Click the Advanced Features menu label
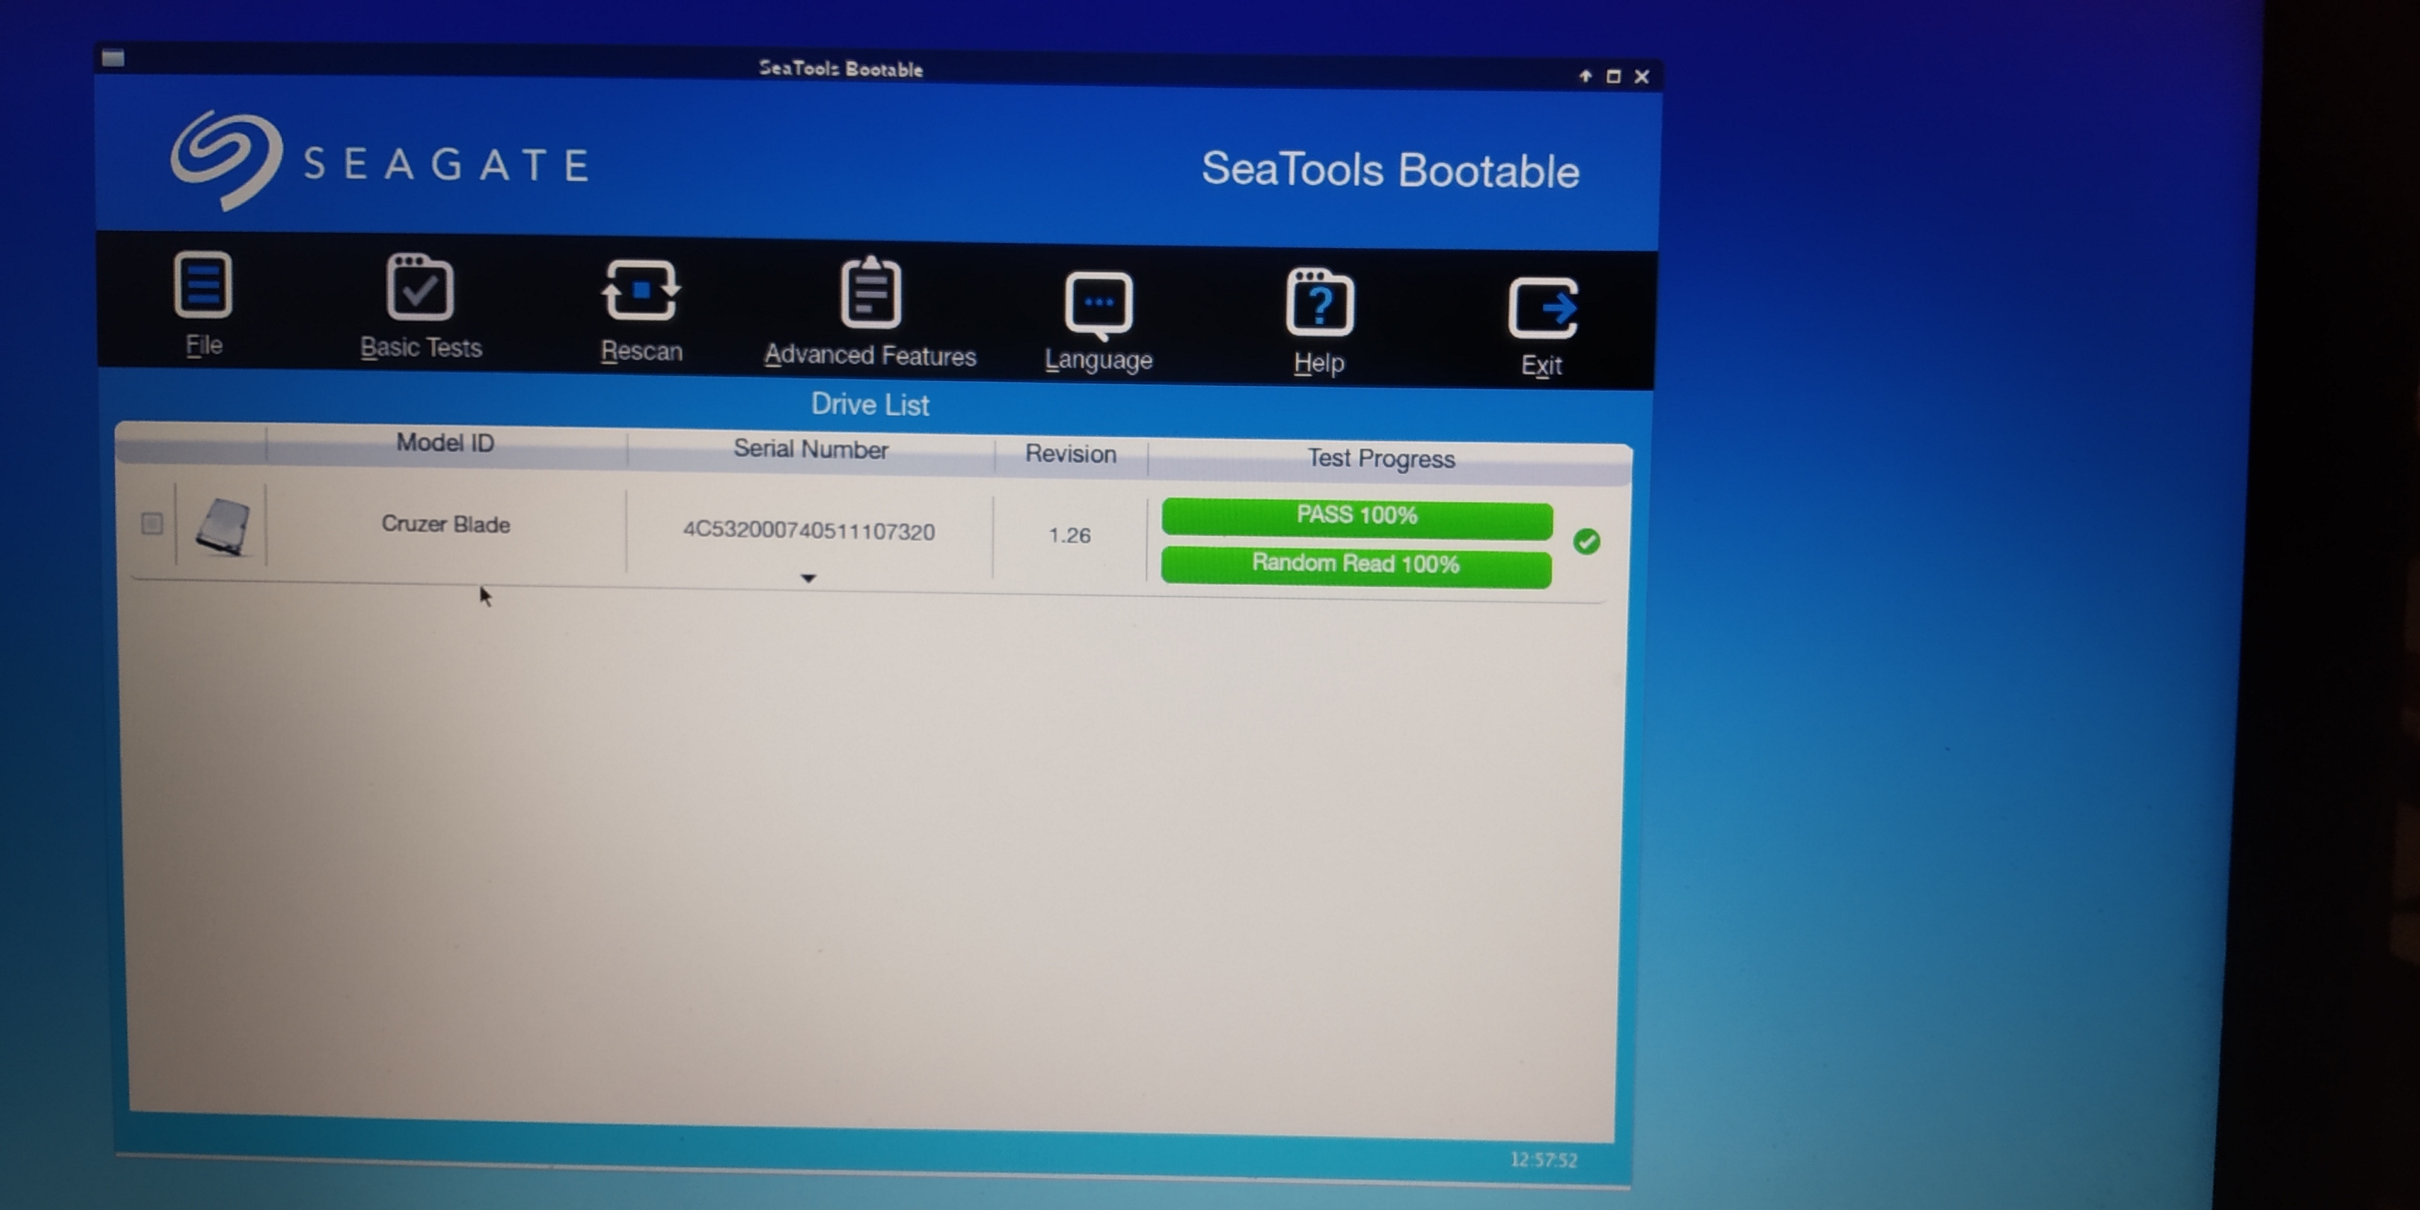 (x=870, y=356)
